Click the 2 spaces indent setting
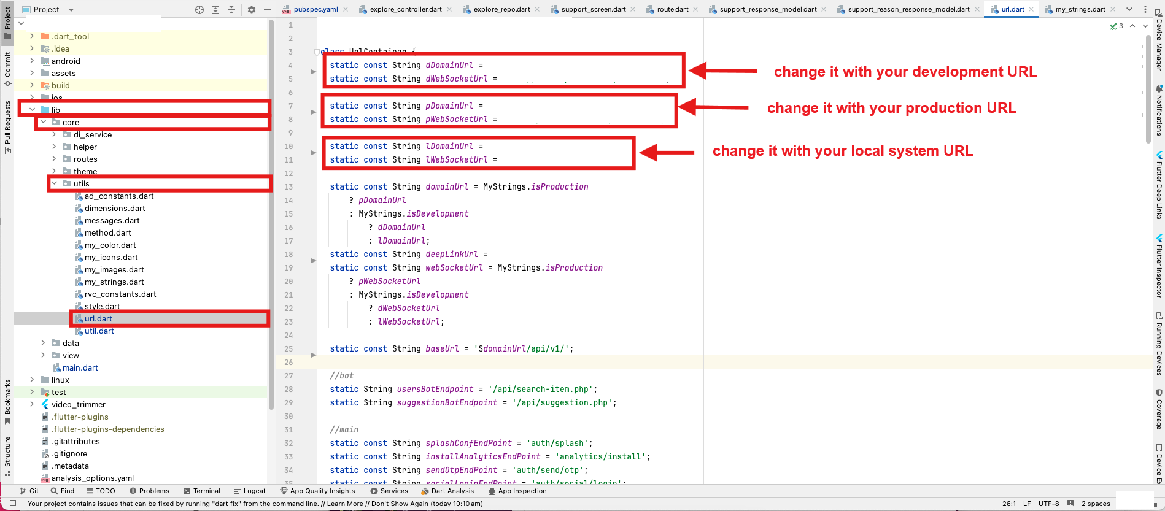The image size is (1165, 511). [x=1095, y=504]
